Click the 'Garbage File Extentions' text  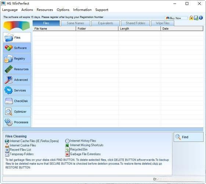86,154
